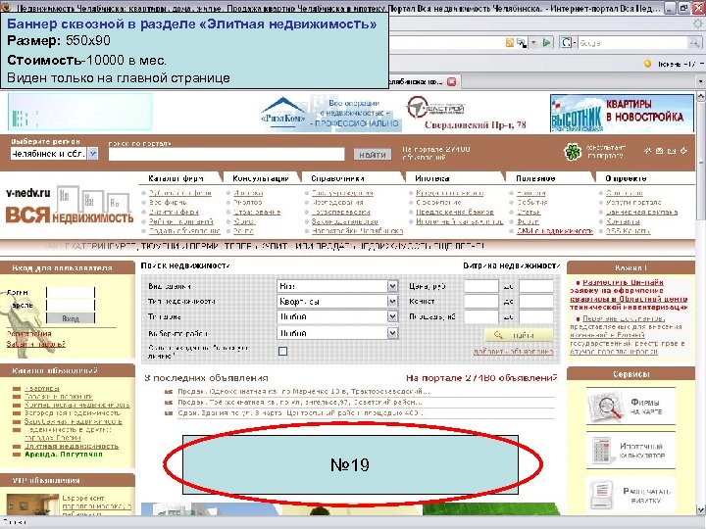The image size is (706, 529).
Task: Click the magnifier search button in Google box
Action: point(695,43)
